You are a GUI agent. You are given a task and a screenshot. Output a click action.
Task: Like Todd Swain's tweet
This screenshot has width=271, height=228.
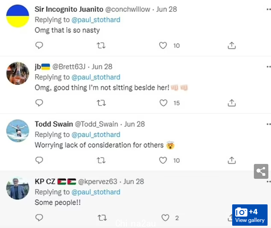pos(163,160)
